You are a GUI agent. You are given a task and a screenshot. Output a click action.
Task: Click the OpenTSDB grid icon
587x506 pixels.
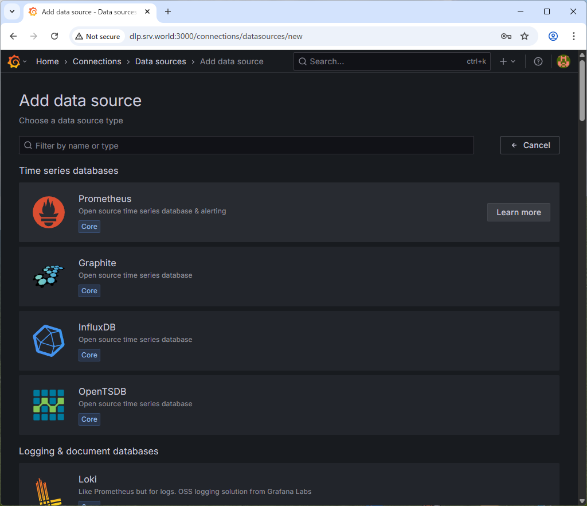(x=49, y=405)
